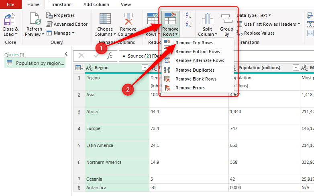314x196 pixels.
Task: Open the Manage dropdown
Action: (x=61, y=33)
